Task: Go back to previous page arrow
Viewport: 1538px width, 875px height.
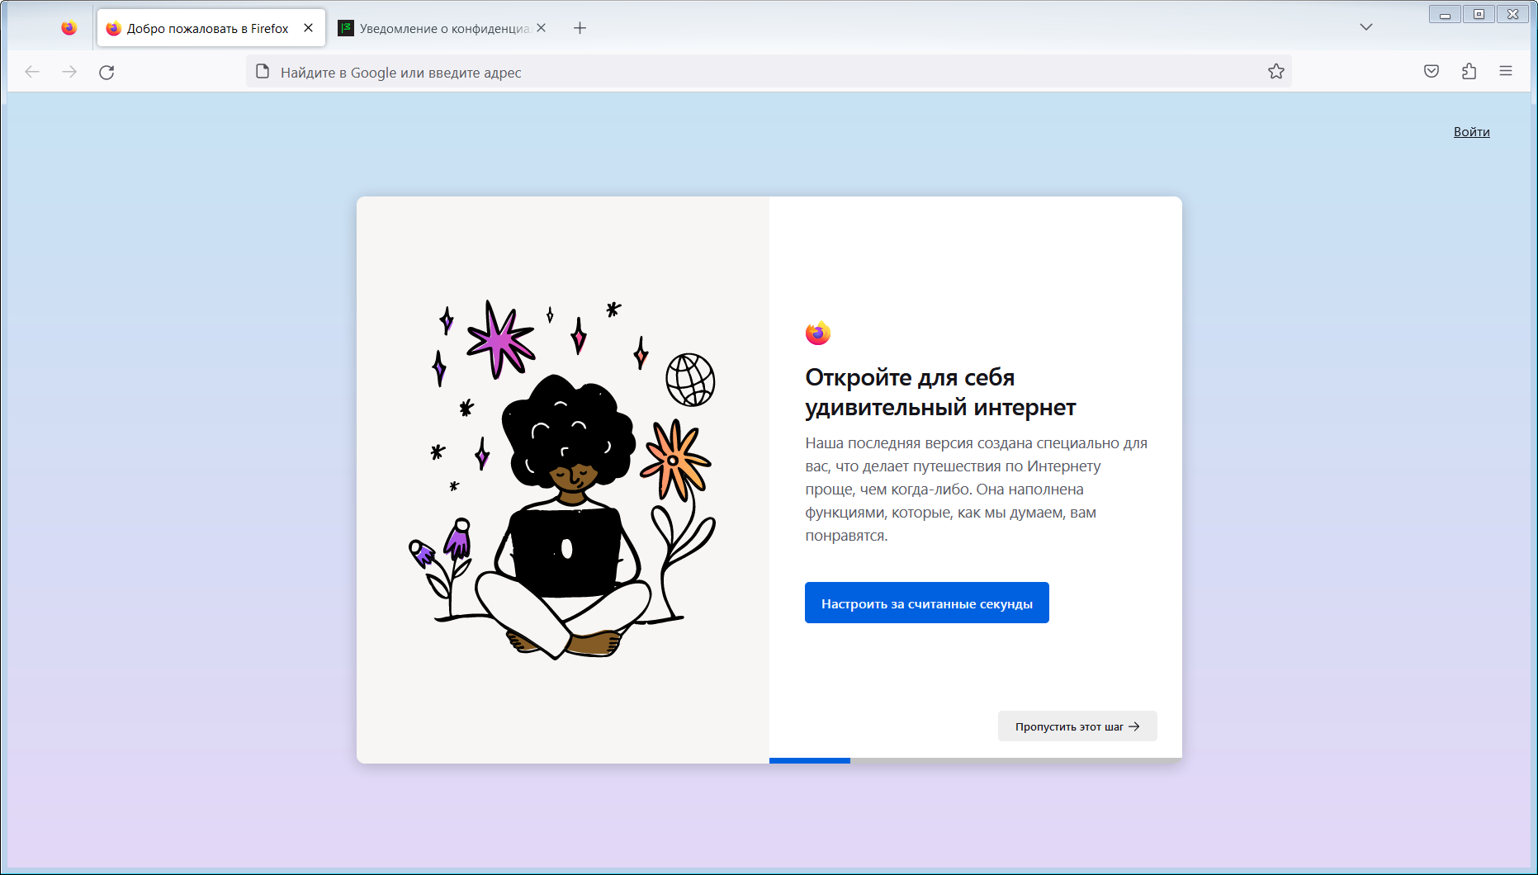Action: tap(32, 72)
